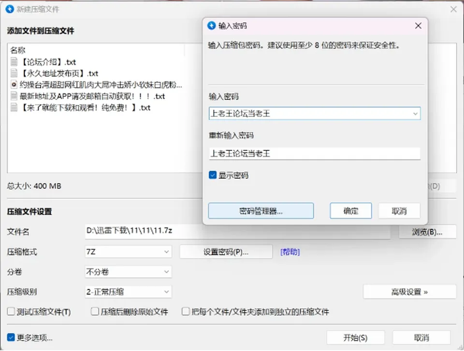
Task: Open the 压缩级别 dropdown showing 2-正常压缩
Action: click(128, 292)
